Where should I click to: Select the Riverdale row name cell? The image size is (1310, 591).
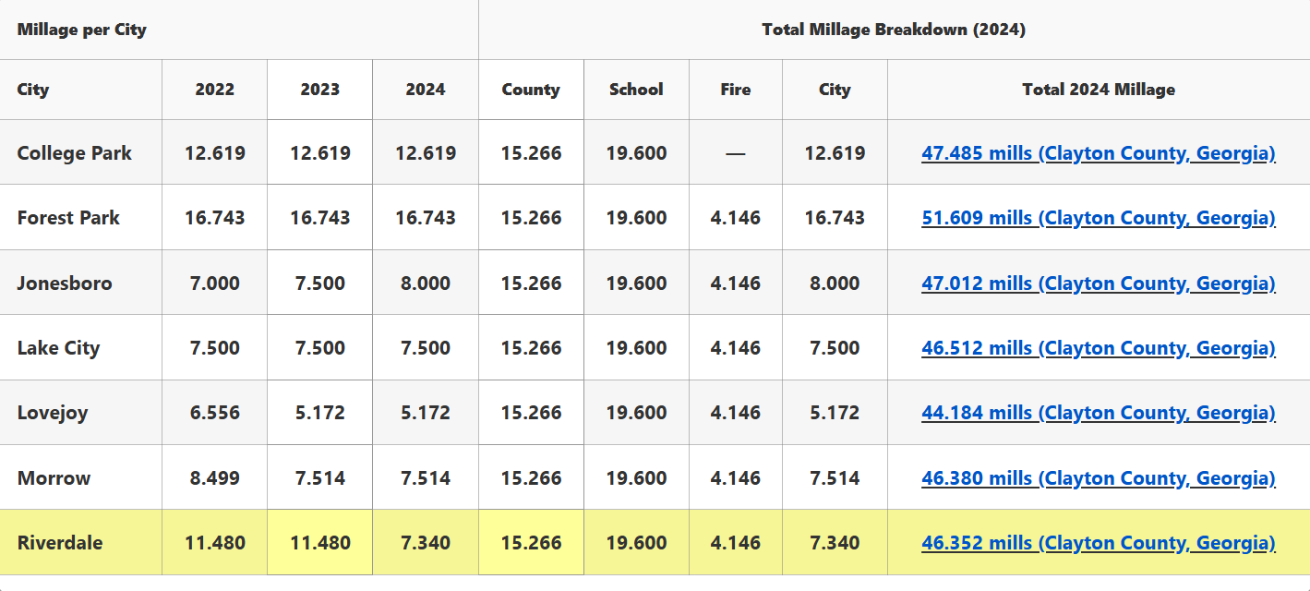(x=60, y=543)
